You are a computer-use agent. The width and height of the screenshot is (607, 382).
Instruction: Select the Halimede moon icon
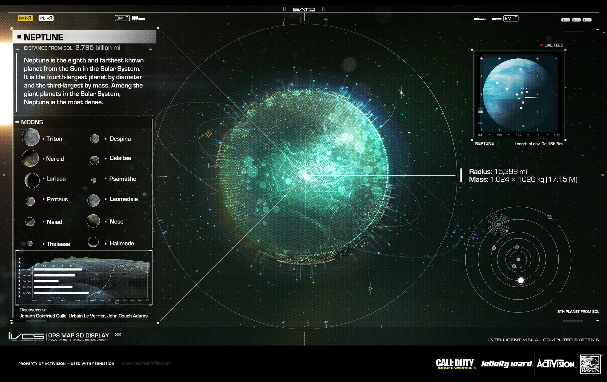94,243
